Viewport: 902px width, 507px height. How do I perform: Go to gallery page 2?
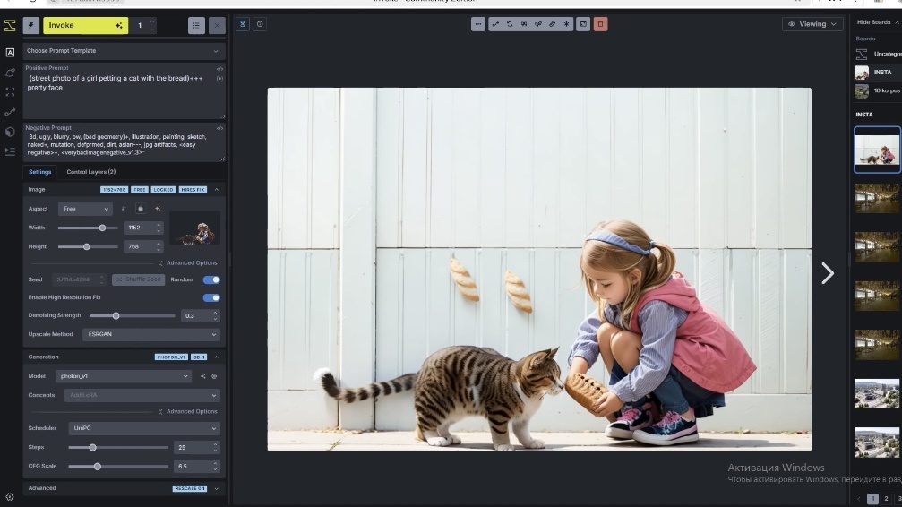coord(886,499)
